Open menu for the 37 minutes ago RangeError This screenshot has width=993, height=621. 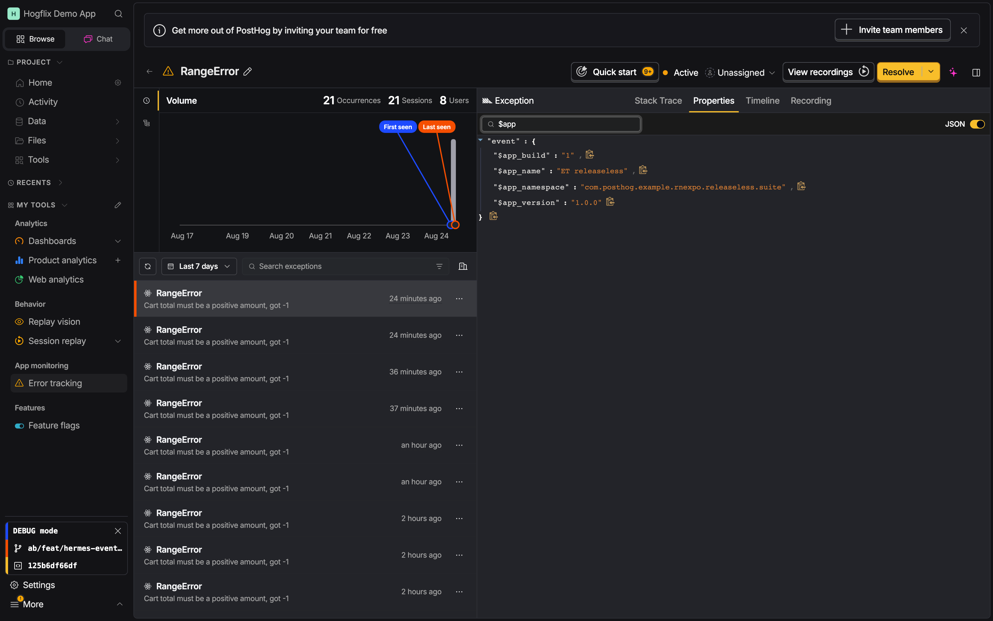click(459, 409)
